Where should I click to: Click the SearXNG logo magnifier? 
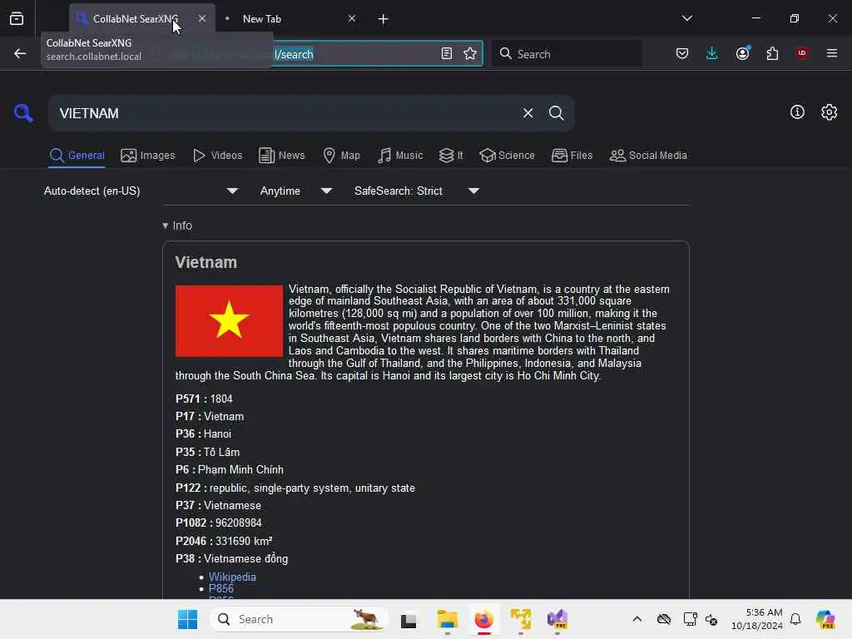(23, 113)
